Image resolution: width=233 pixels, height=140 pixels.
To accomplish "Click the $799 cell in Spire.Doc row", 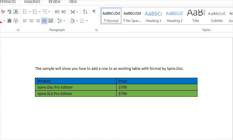I will 157,87.
